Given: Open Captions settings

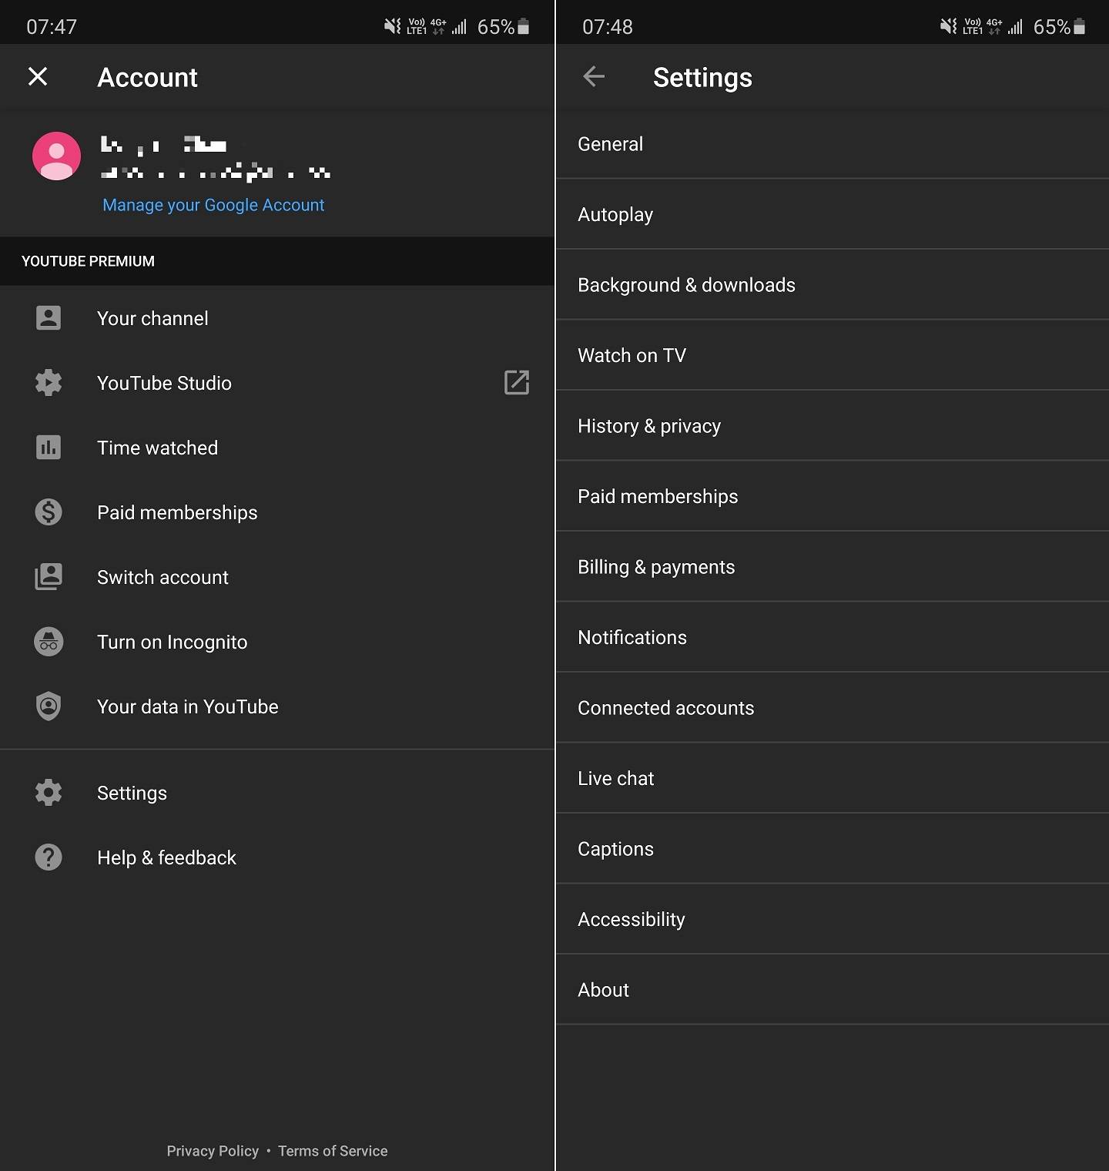Looking at the screenshot, I should [833, 849].
